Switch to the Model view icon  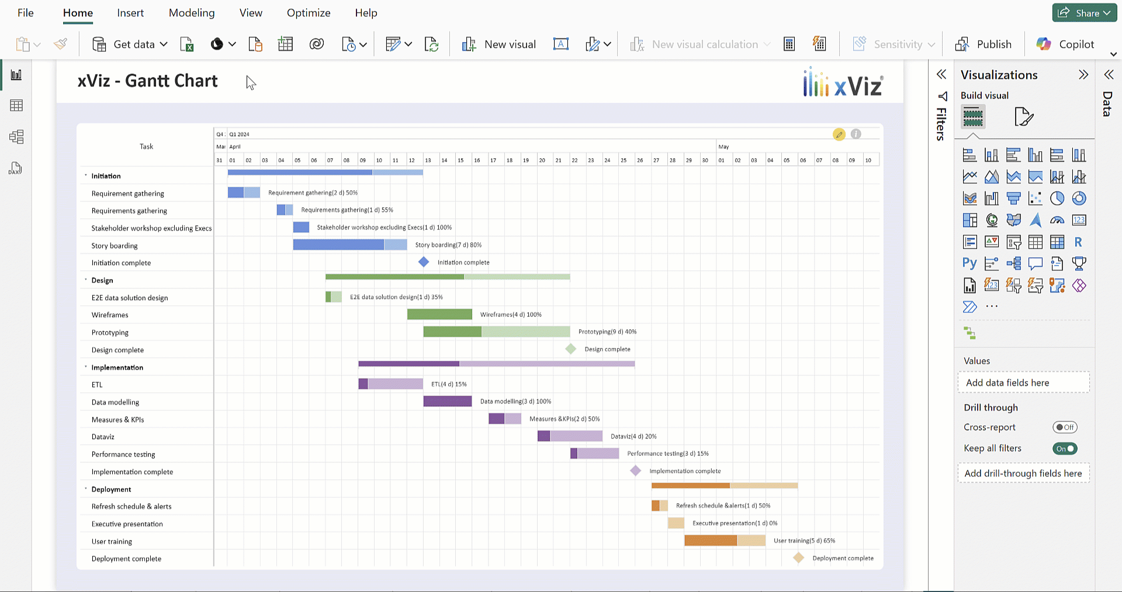tap(16, 137)
